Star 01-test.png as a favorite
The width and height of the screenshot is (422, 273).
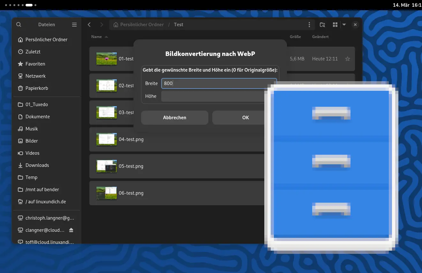click(347, 59)
